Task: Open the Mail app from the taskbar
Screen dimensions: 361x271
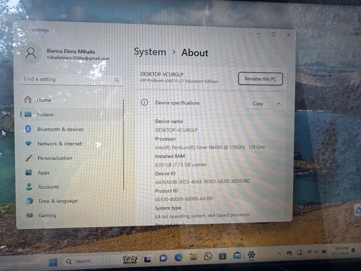Action: [237, 255]
